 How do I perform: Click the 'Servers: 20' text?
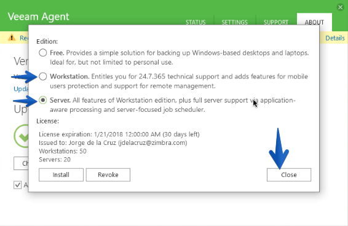click(x=55, y=160)
